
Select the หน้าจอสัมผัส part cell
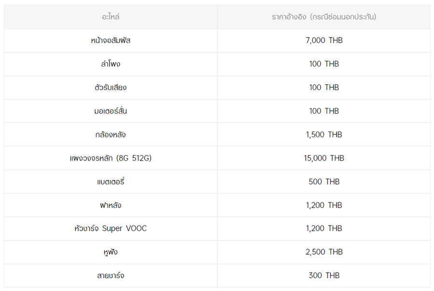(110, 40)
